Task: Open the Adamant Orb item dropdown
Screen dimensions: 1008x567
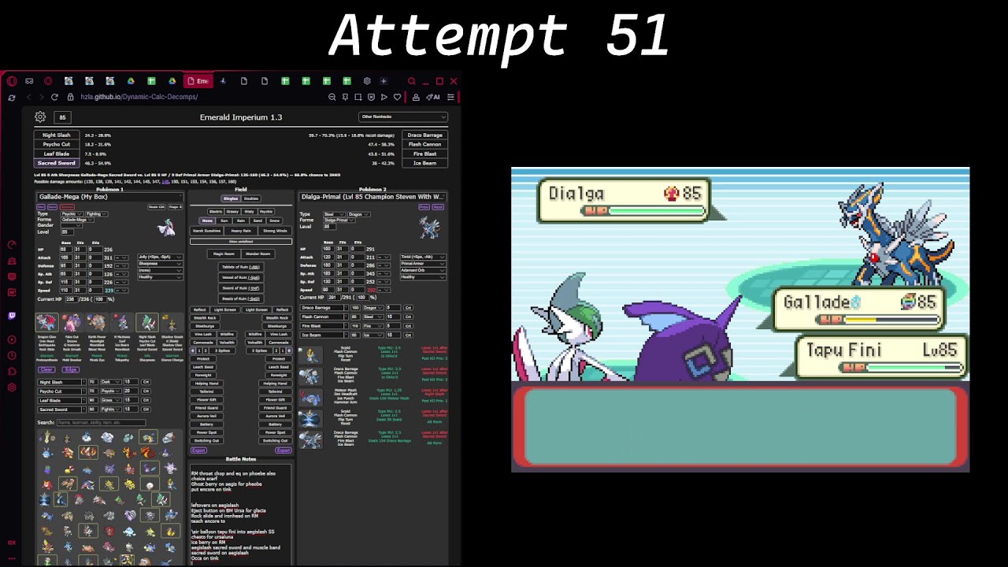Action: pyautogui.click(x=423, y=271)
